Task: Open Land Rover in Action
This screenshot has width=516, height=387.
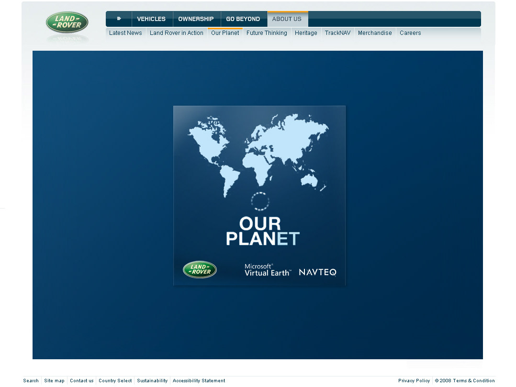Action: pyautogui.click(x=176, y=33)
